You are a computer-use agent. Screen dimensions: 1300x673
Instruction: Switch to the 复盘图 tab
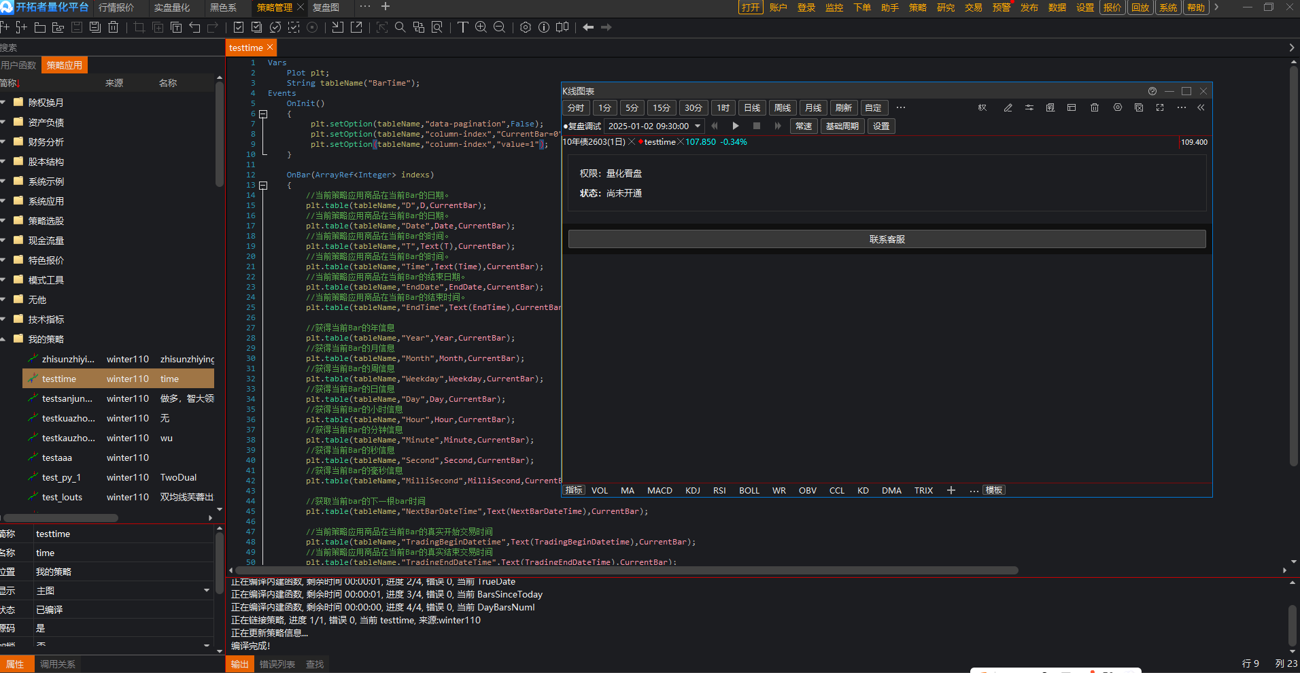coord(326,7)
